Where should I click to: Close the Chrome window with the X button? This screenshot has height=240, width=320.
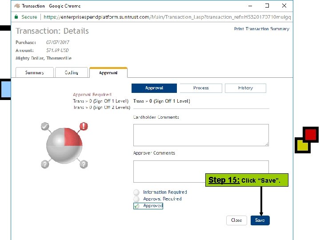pyautogui.click(x=284, y=6)
